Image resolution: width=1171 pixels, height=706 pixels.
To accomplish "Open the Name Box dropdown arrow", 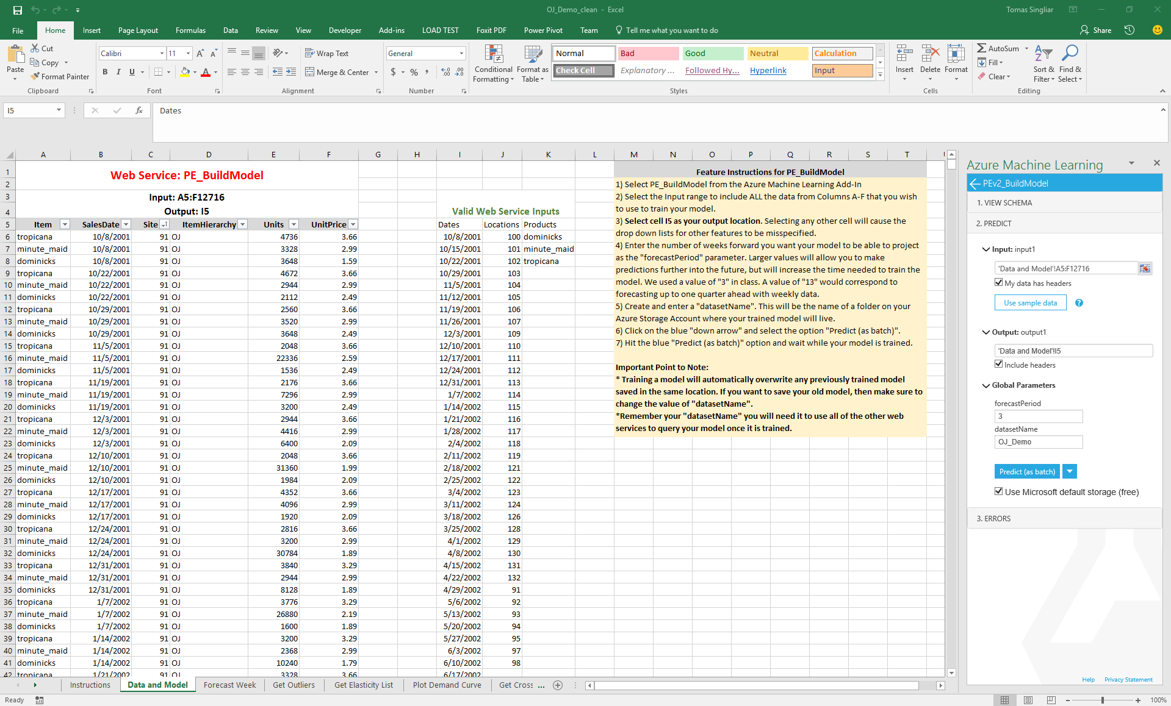I will (x=59, y=110).
